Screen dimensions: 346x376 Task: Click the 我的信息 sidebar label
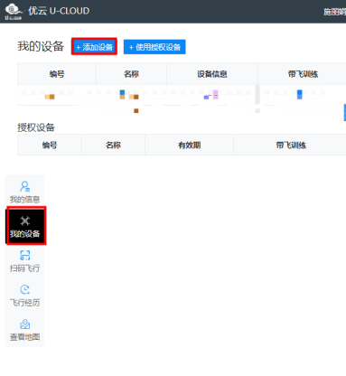[24, 200]
